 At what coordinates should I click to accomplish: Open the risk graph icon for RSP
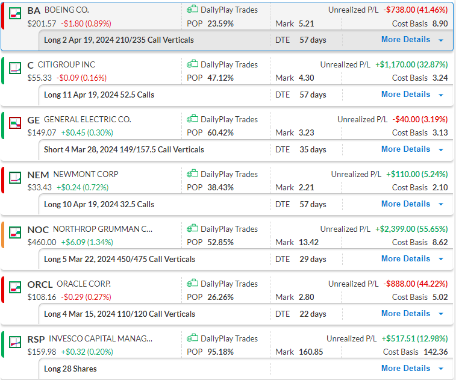click(15, 342)
